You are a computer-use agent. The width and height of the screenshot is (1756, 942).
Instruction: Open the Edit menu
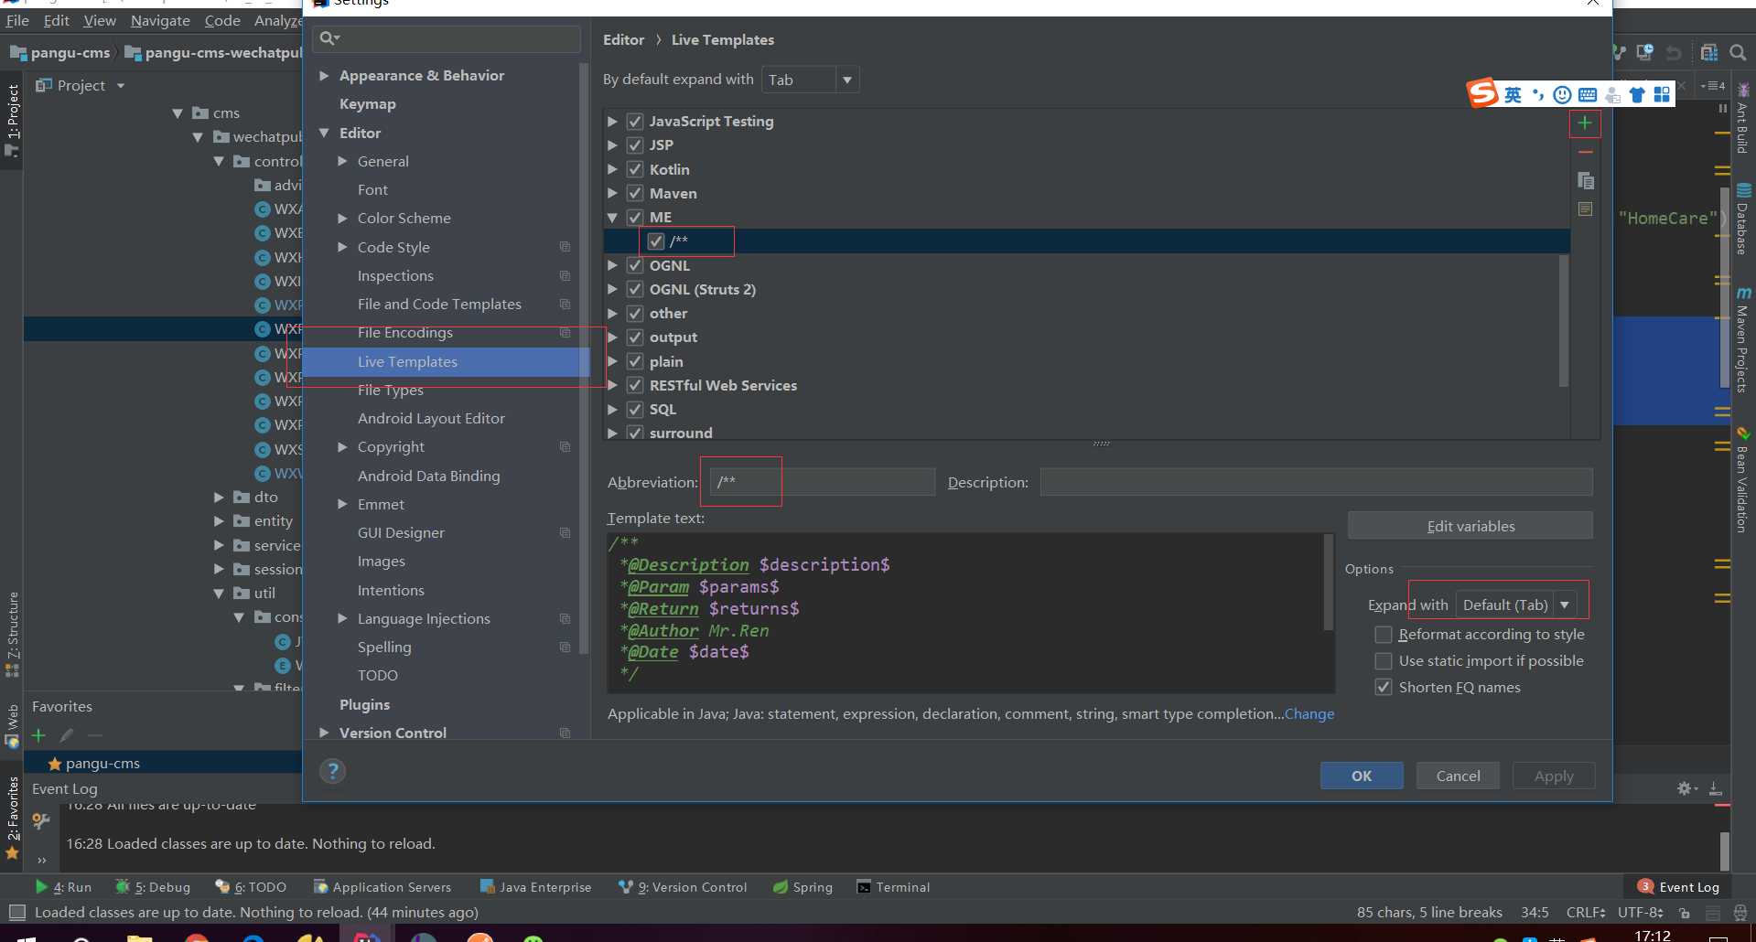(x=56, y=20)
